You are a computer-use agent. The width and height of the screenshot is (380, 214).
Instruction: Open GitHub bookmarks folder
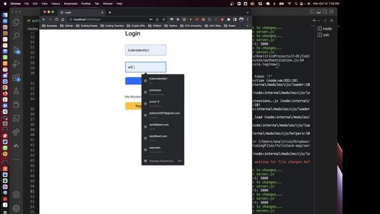point(66,26)
